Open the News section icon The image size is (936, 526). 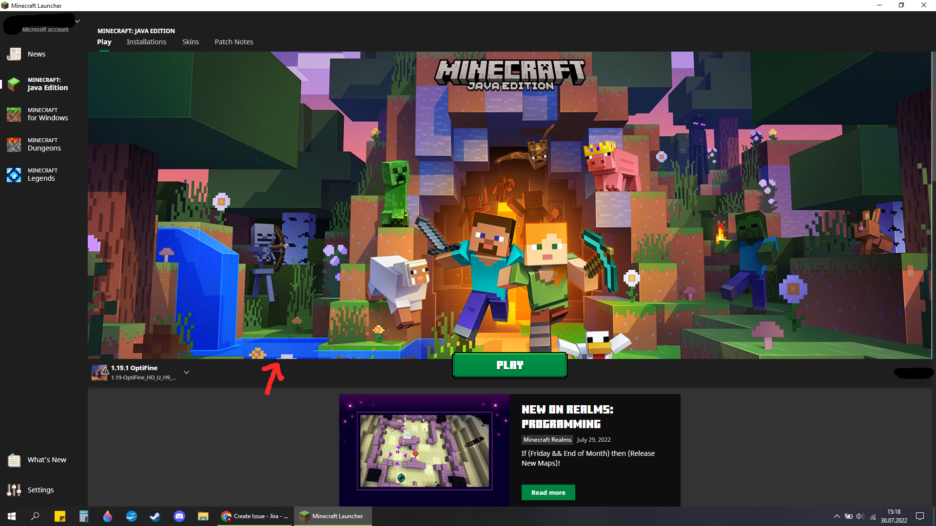coord(14,54)
